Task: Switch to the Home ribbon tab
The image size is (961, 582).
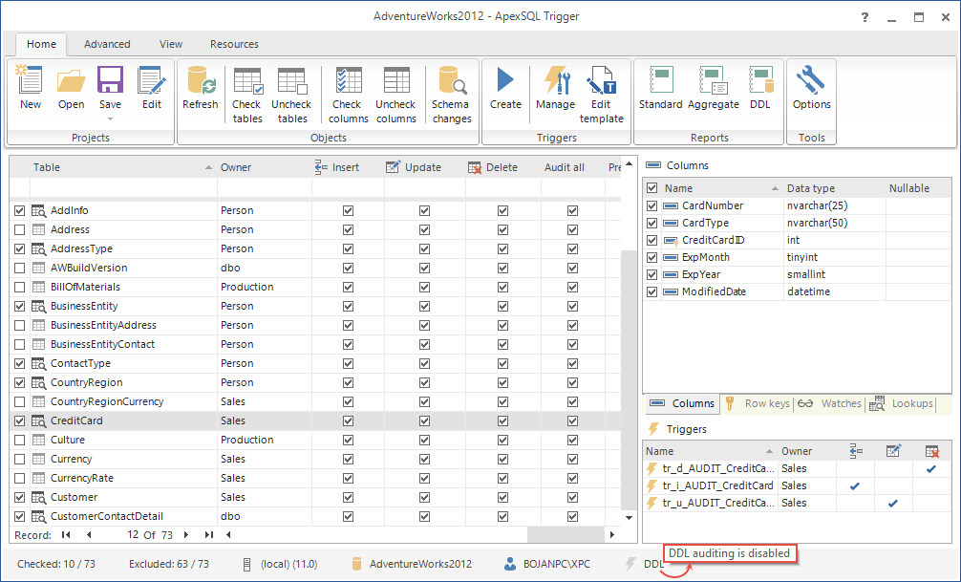Action: click(41, 44)
